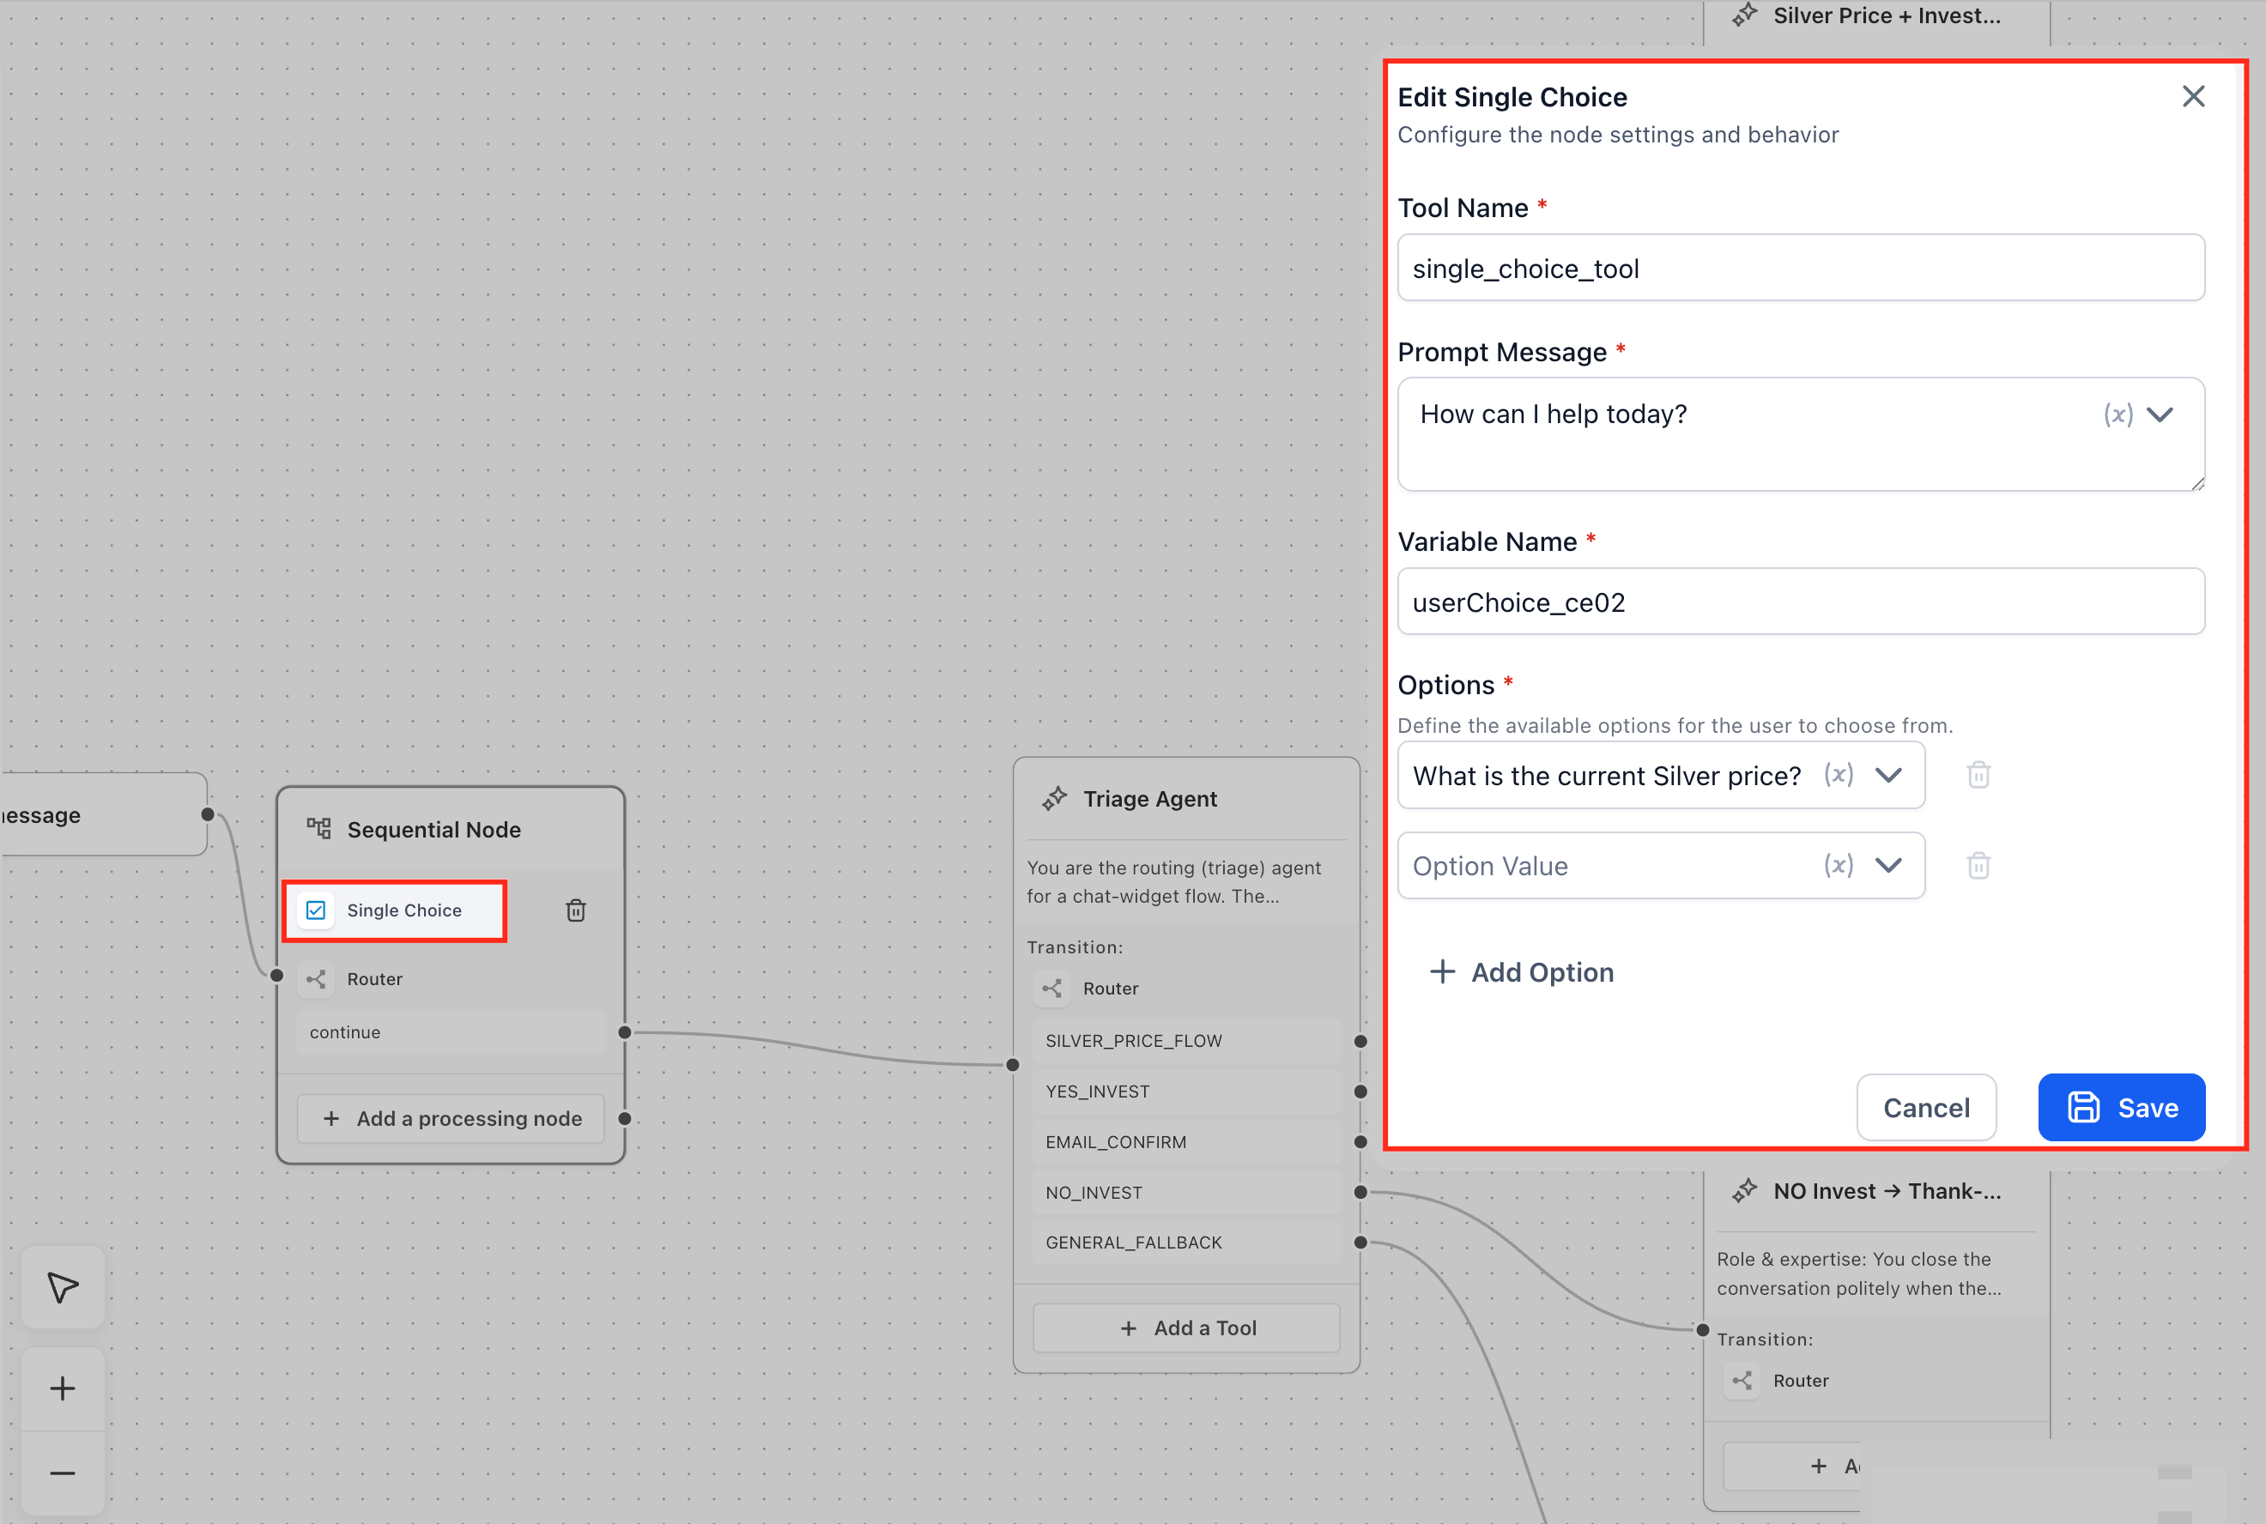Expand the Silver price option dropdown chevron
The width and height of the screenshot is (2266, 1524).
click(1887, 775)
